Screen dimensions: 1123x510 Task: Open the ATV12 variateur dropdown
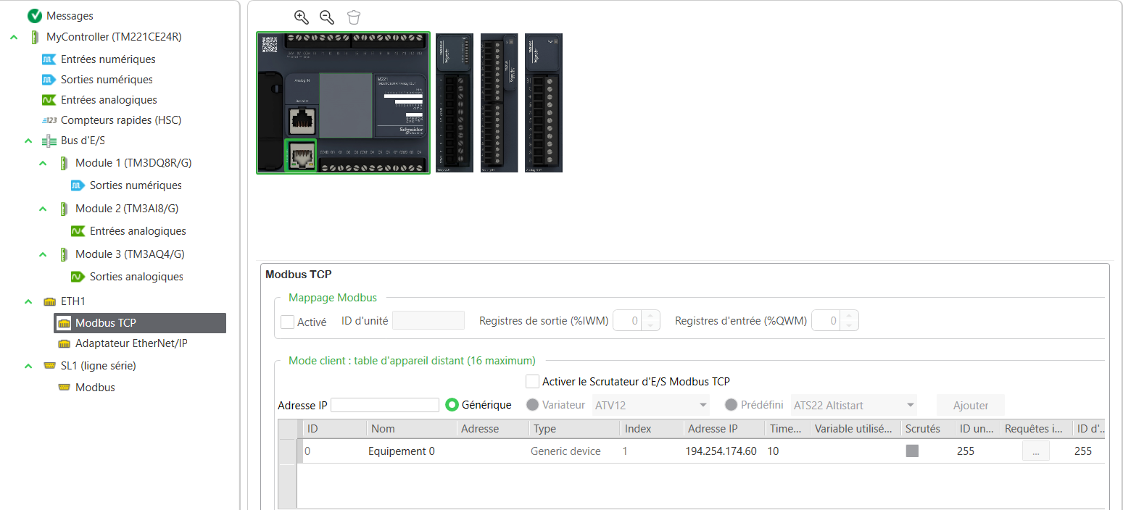[x=703, y=405]
